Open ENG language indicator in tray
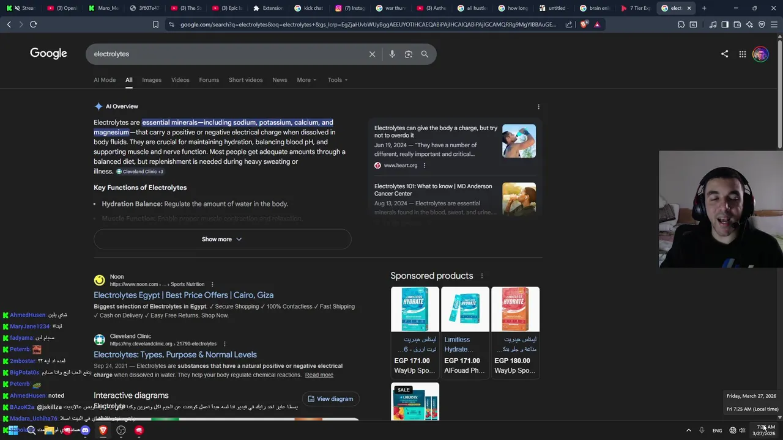This screenshot has height=440, width=783. [717, 431]
